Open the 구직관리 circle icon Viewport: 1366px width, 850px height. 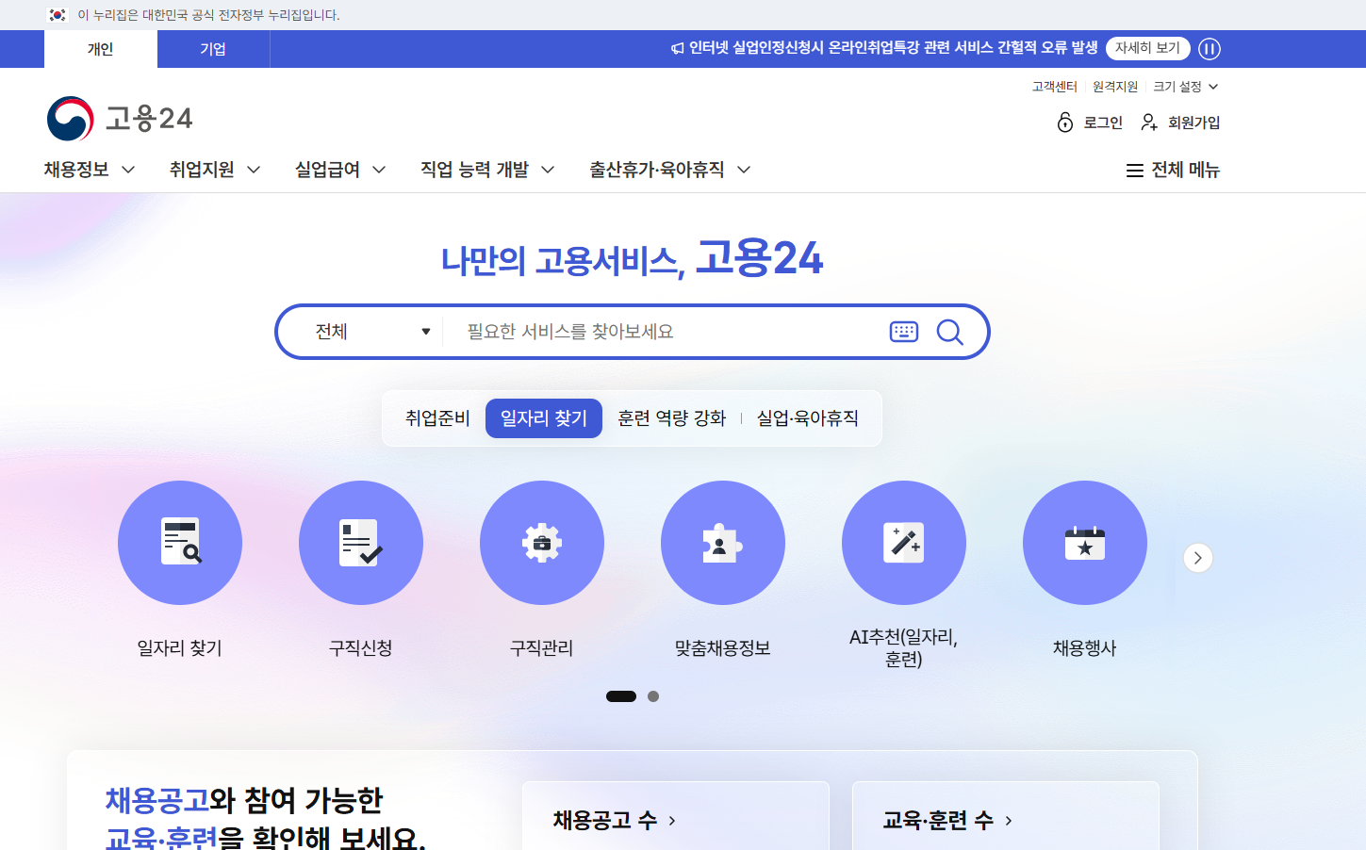tap(542, 543)
